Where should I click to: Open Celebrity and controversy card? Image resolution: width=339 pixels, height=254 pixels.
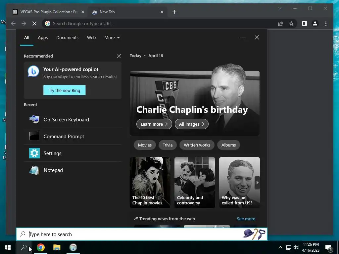195,183
